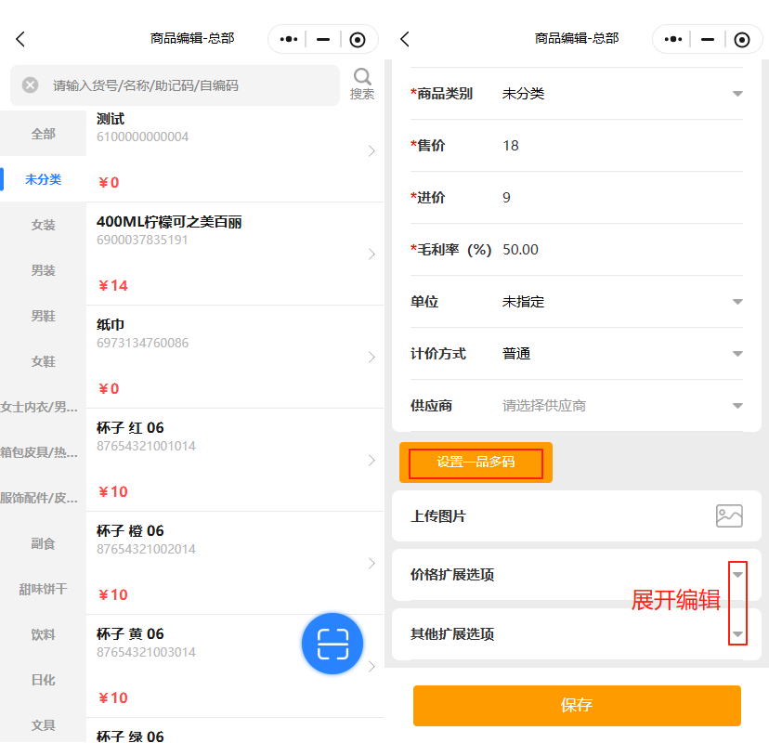Switch to the 饮料 category
Screen dimensions: 769x743
43,634
